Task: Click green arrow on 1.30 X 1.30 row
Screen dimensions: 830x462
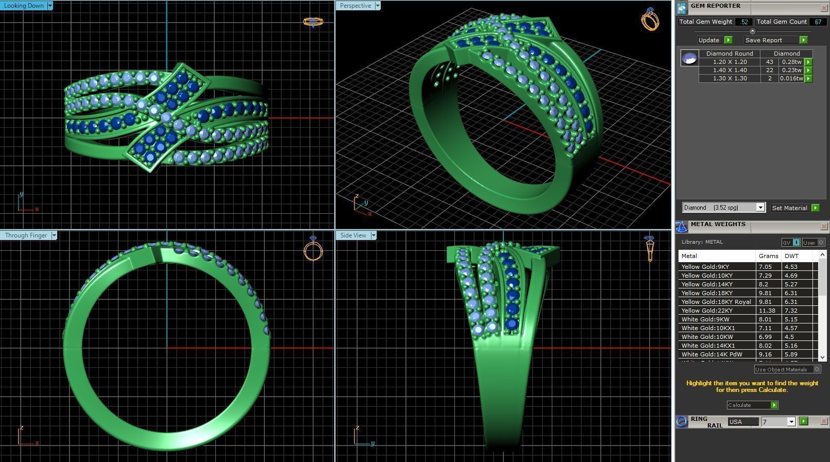Action: pyautogui.click(x=808, y=78)
